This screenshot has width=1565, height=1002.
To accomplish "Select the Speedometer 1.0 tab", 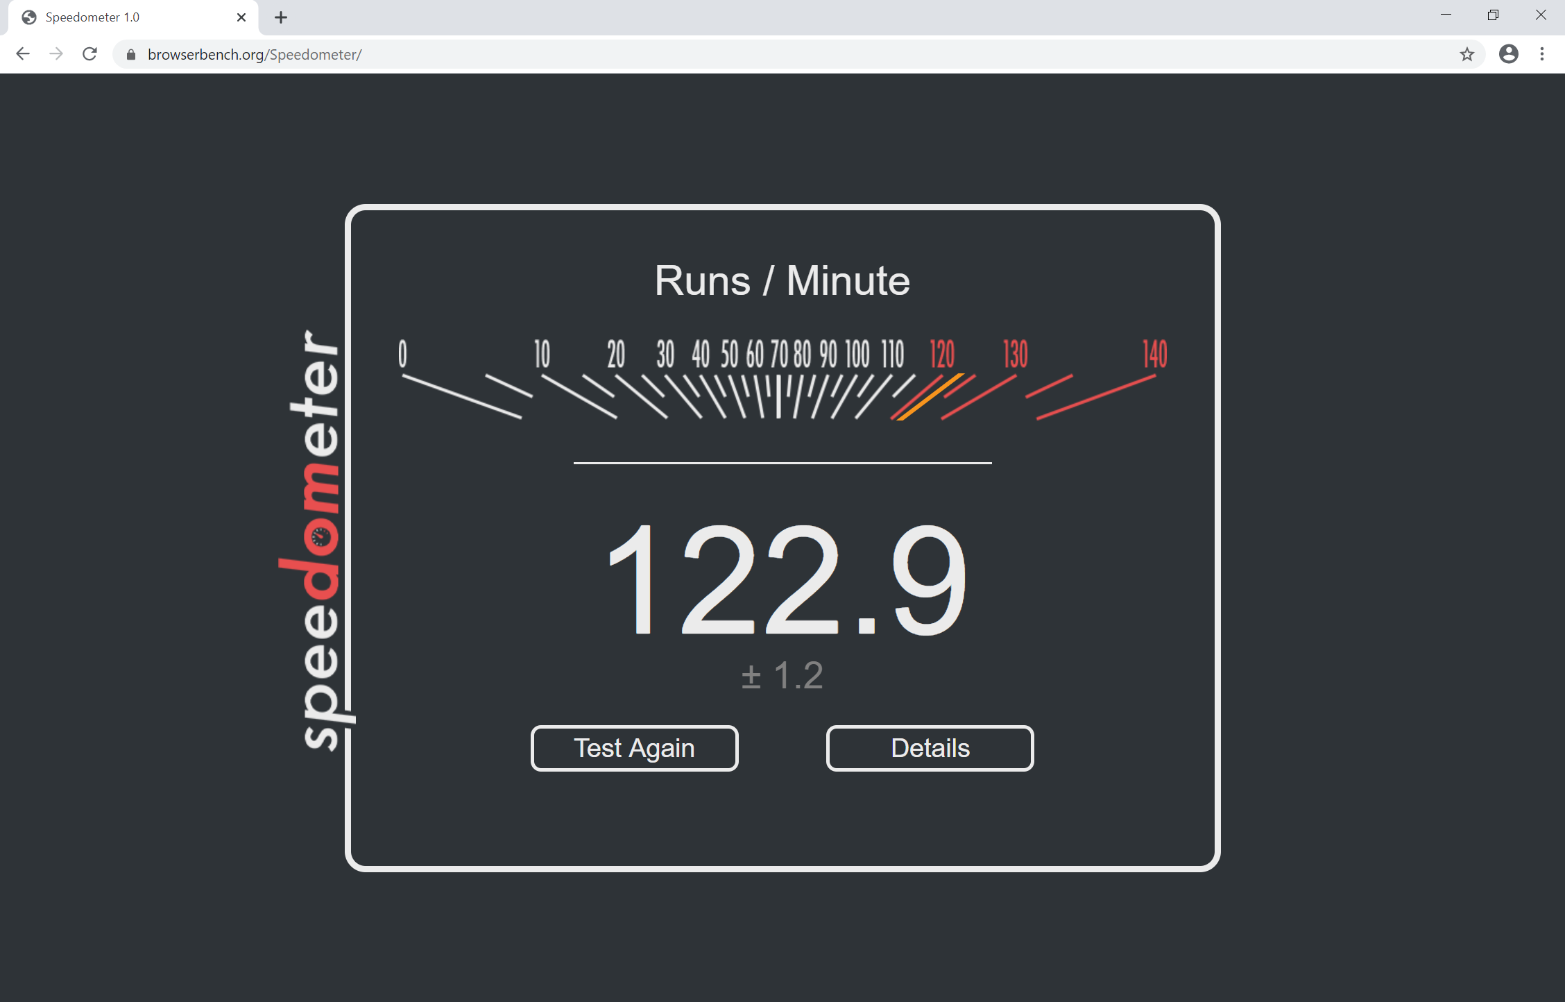I will coord(133,17).
